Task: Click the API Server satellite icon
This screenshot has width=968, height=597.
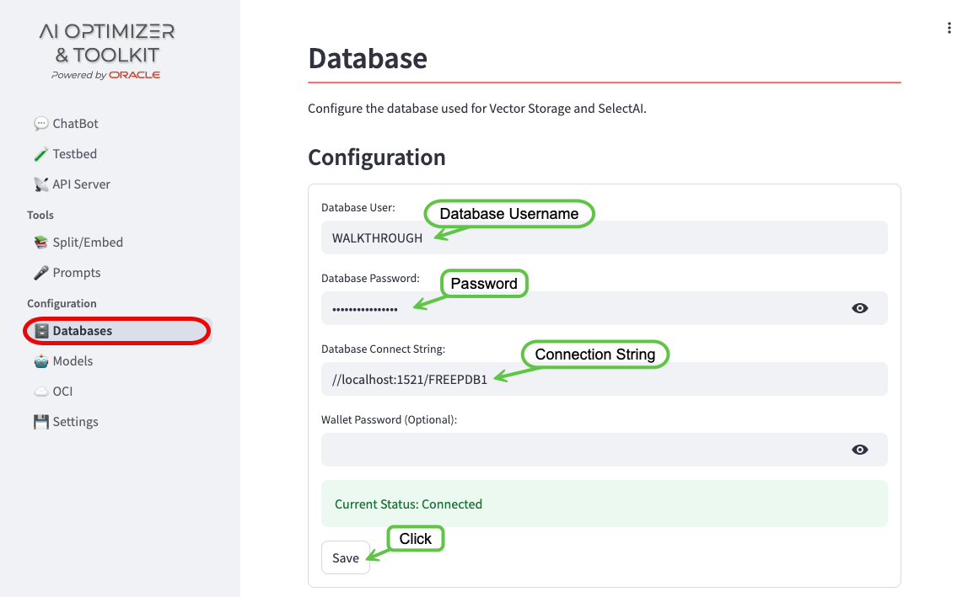Action: [40, 184]
